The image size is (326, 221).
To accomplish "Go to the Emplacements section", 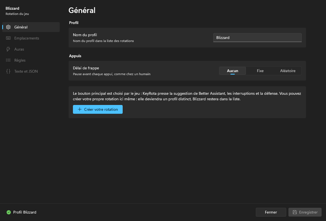I will point(31,38).
